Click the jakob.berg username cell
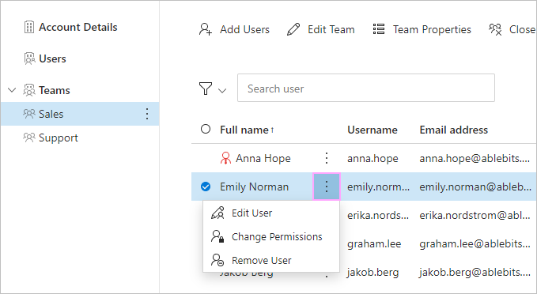This screenshot has width=537, height=294. coord(373,273)
